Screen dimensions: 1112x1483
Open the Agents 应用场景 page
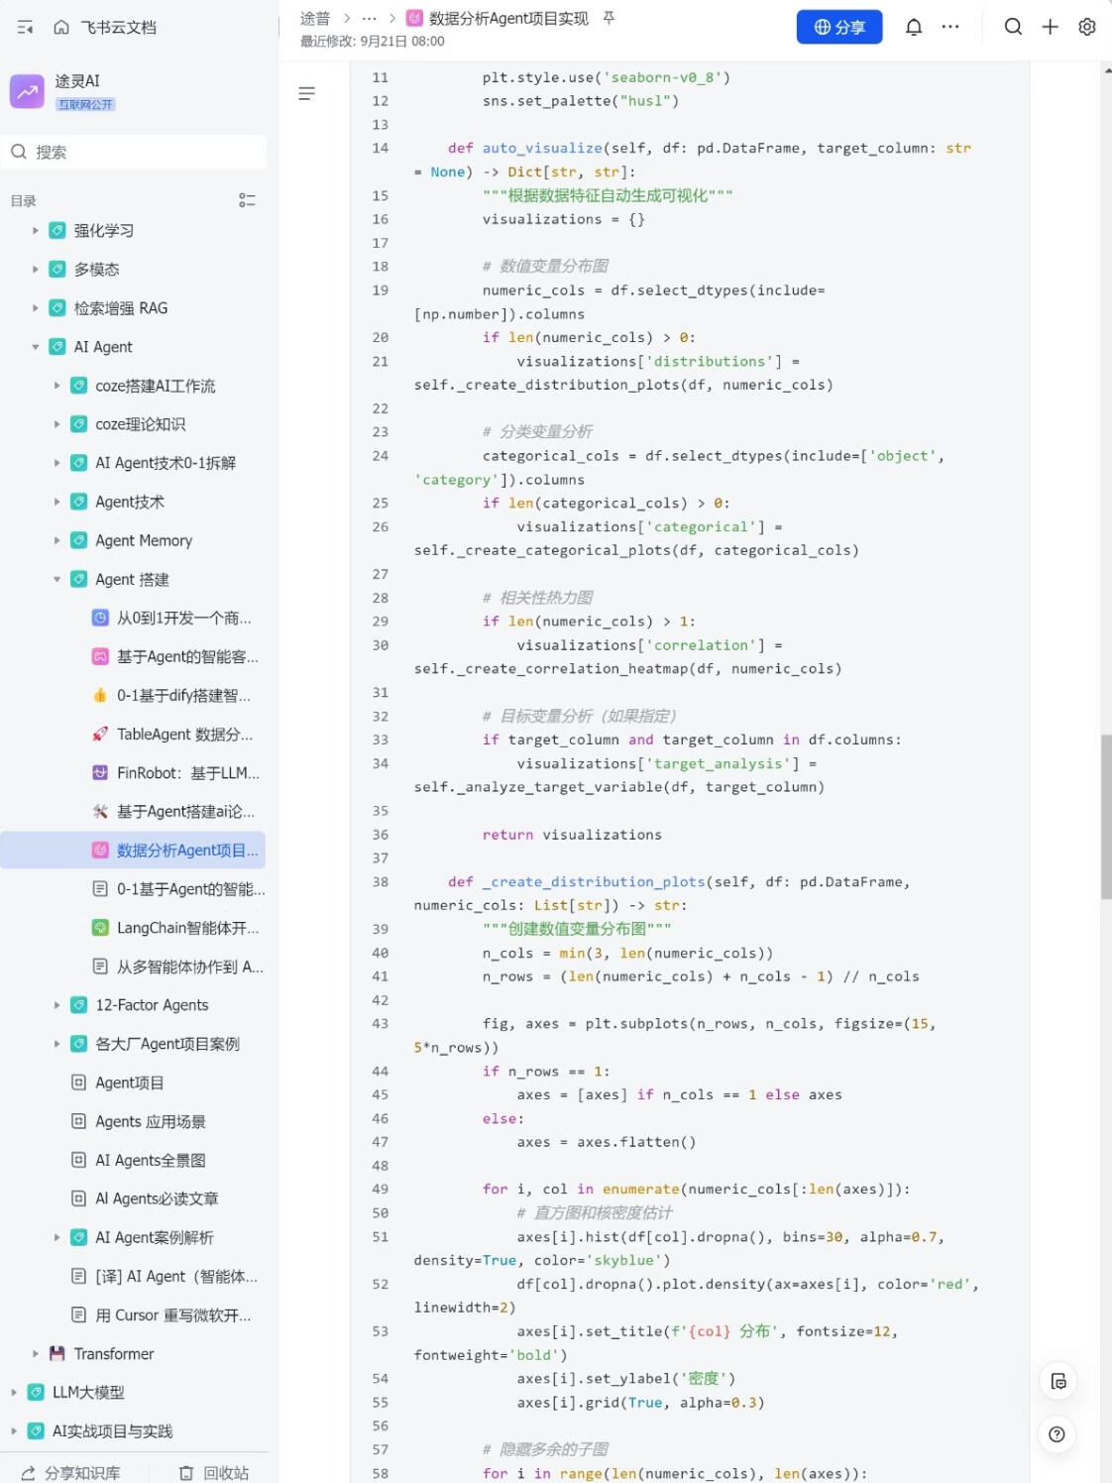coord(151,1120)
